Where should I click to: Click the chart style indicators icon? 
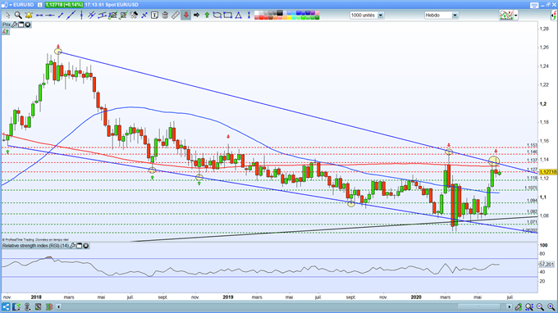click(x=506, y=16)
